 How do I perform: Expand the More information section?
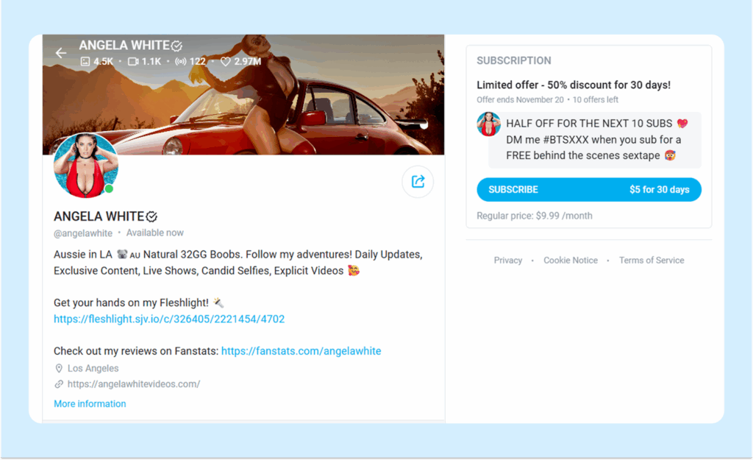[89, 403]
